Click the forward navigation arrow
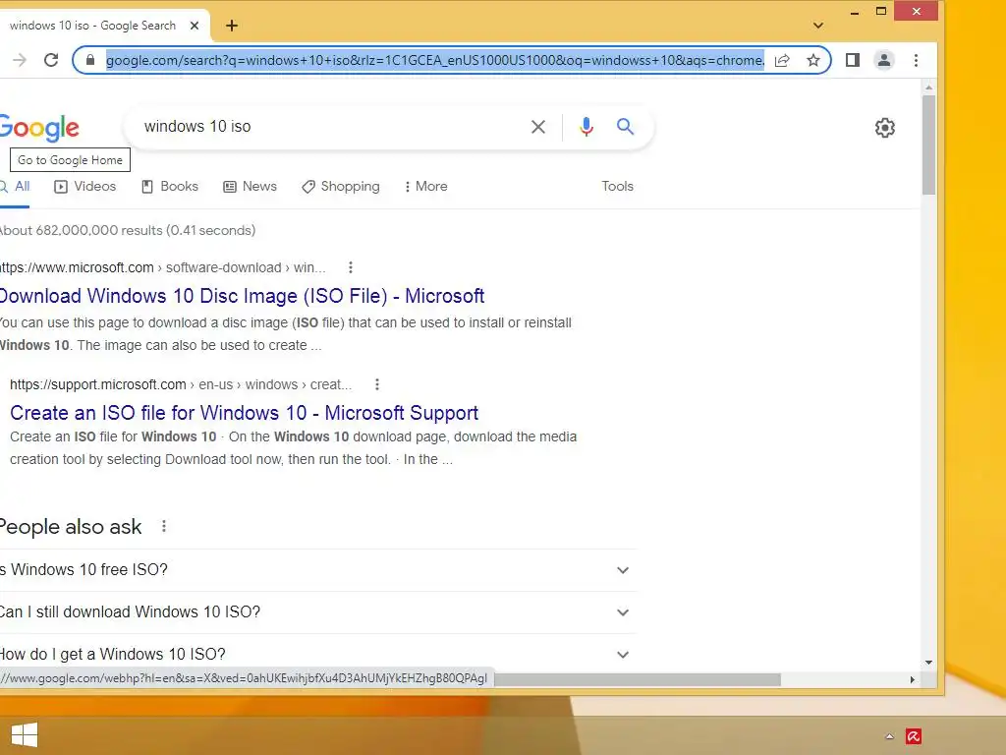 (20, 60)
